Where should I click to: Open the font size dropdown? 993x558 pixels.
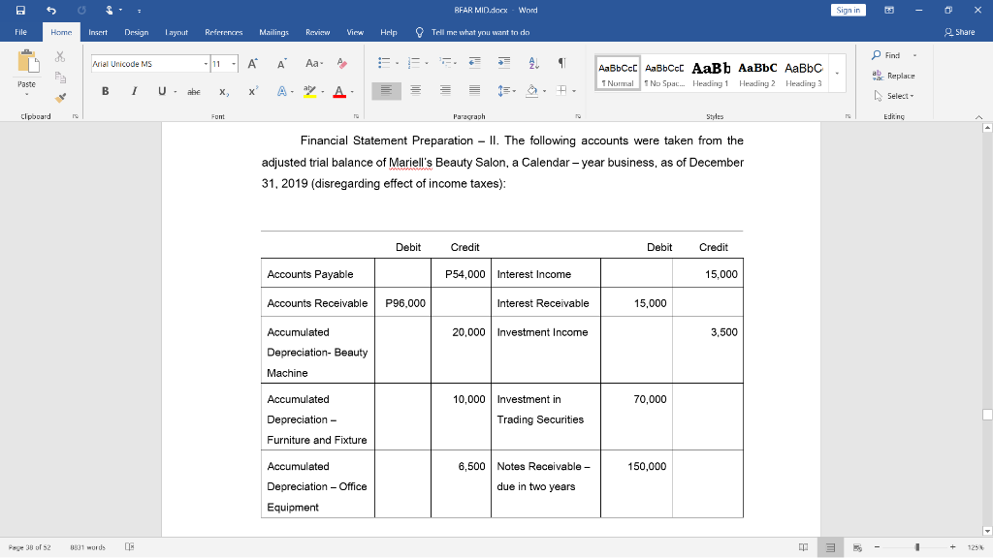tap(232, 63)
